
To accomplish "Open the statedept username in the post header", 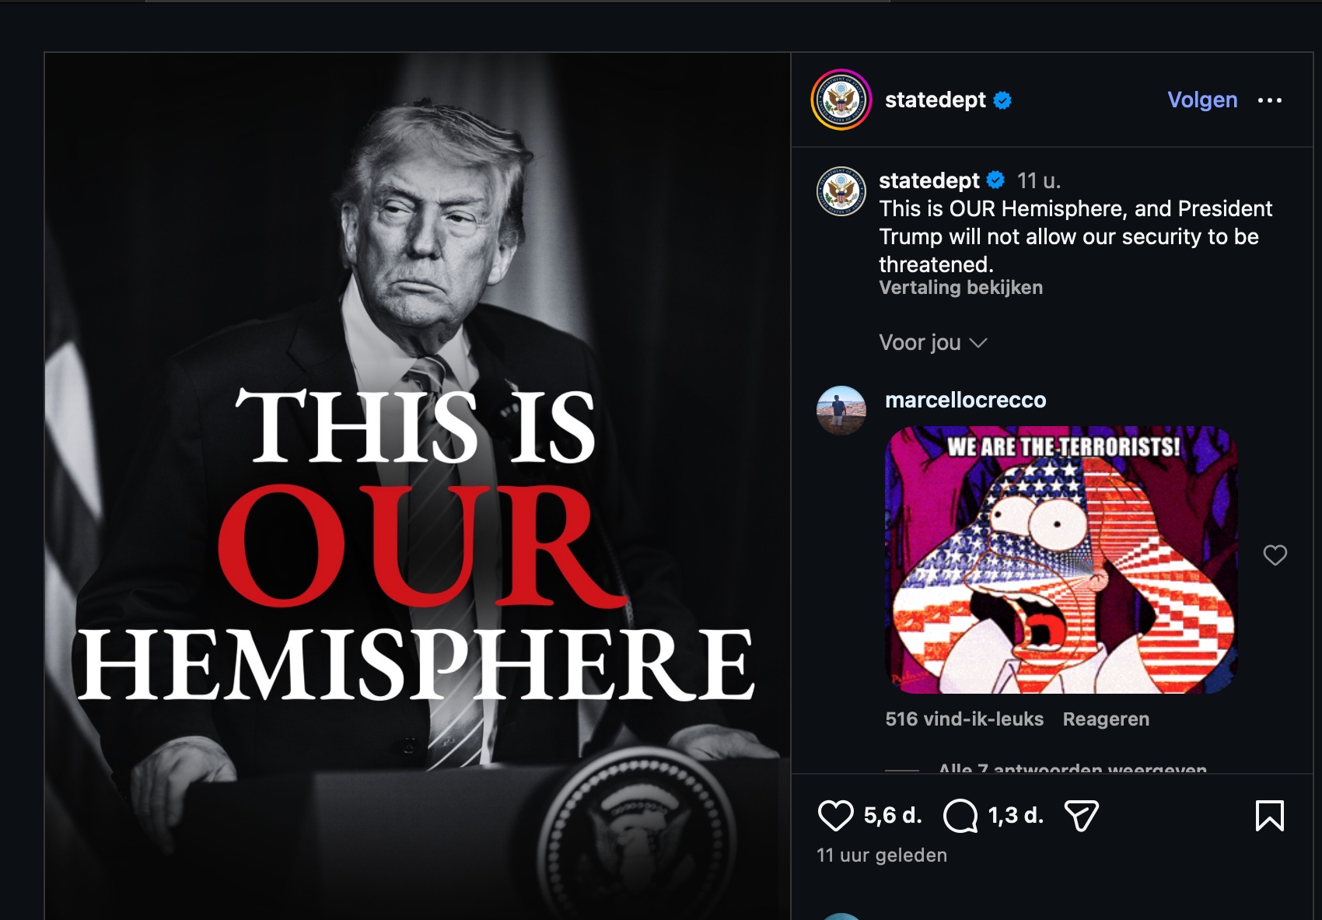I will tap(936, 100).
